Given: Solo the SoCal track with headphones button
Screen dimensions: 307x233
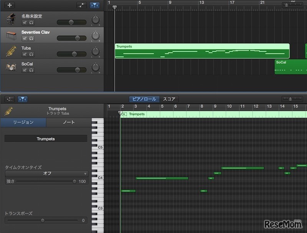Looking at the screenshot, I should pyautogui.click(x=31, y=70).
